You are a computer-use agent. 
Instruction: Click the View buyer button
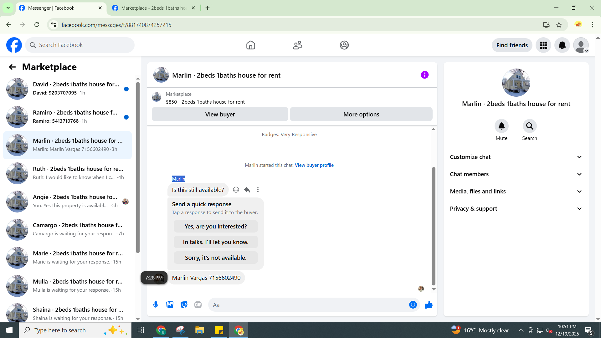pos(220,114)
